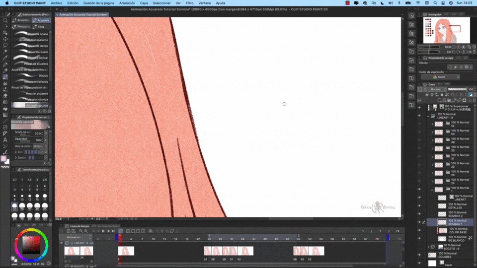Open the Filtro menu
Screen dimensions: 477x268
pos(189,3)
